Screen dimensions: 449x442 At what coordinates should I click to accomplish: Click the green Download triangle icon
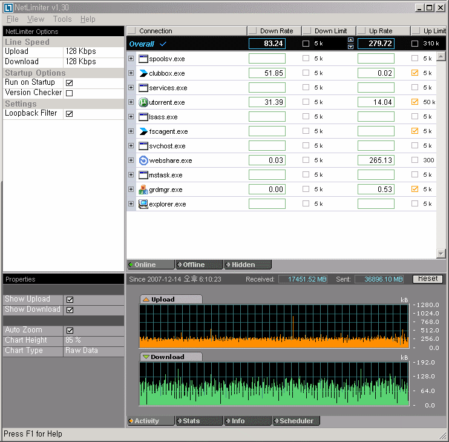point(146,357)
